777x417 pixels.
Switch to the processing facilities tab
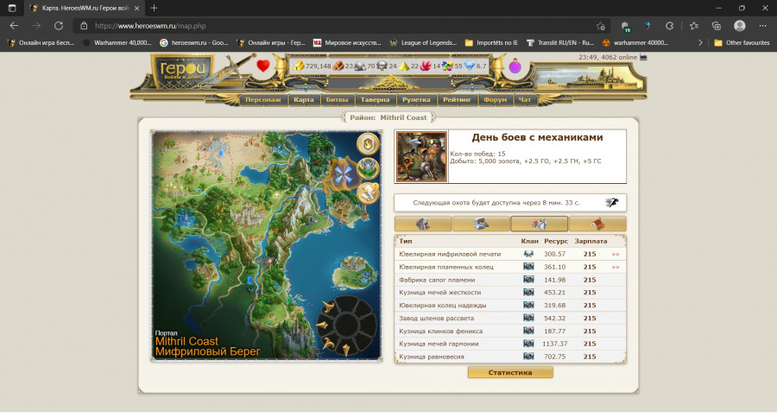(481, 224)
